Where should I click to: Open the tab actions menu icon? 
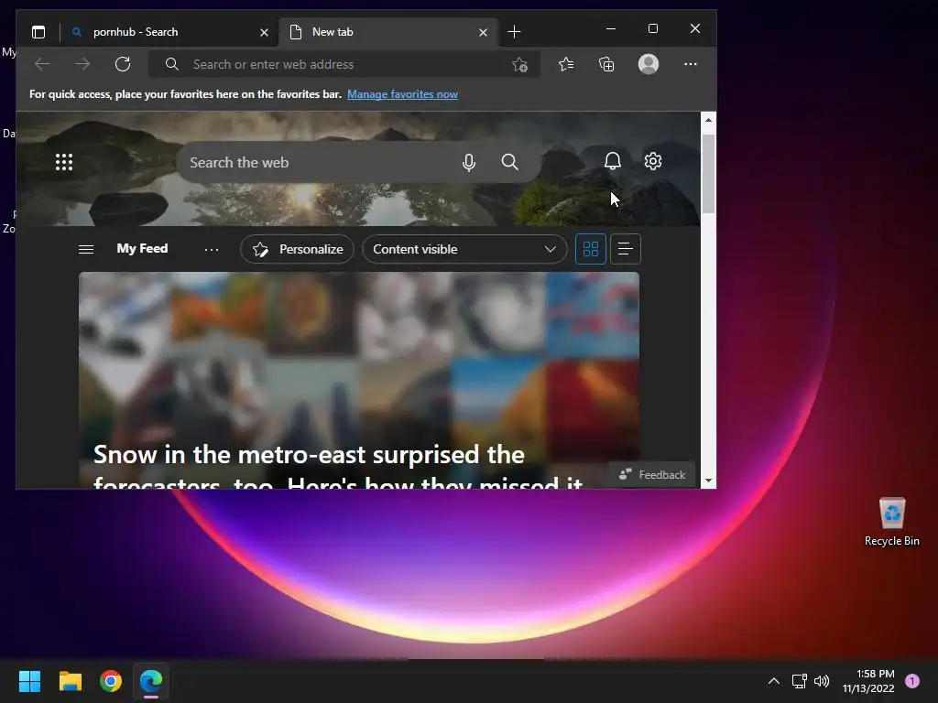click(x=38, y=32)
